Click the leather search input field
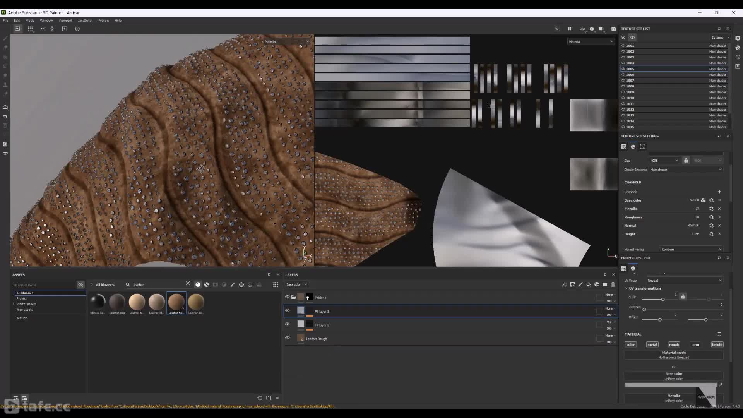The width and height of the screenshot is (743, 418). tap(158, 284)
